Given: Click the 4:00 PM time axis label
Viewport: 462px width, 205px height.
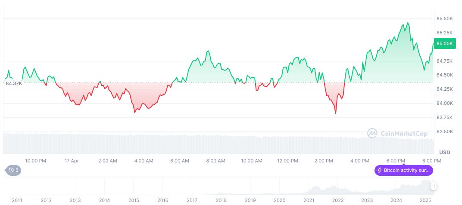Looking at the screenshot, I should [x=359, y=161].
